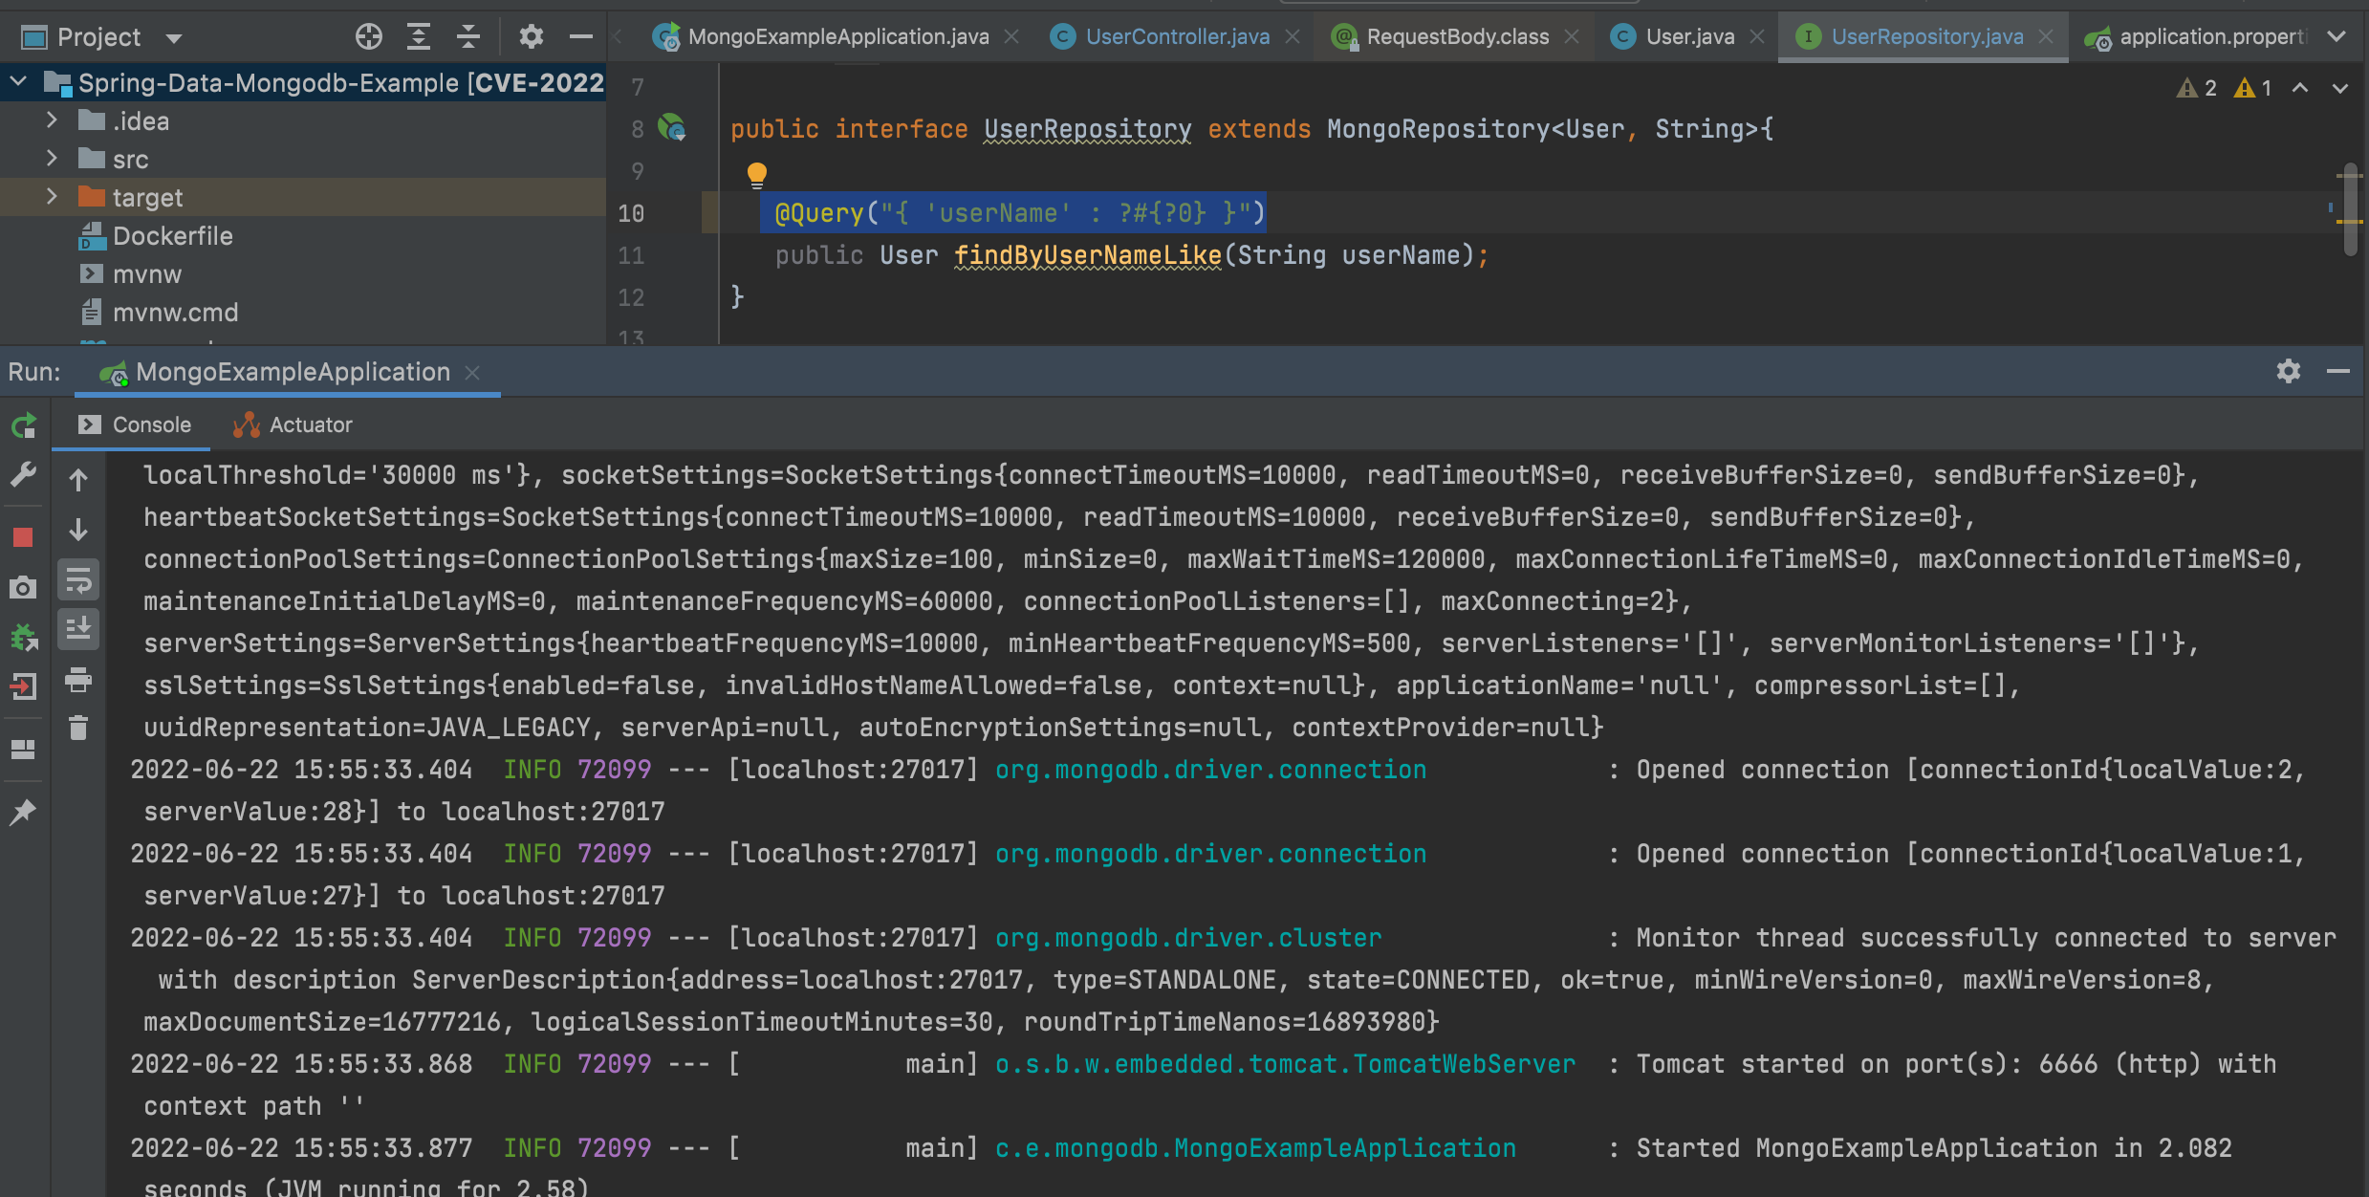The width and height of the screenshot is (2369, 1197).
Task: Toggle soft-wrap in the console toolbar
Action: (78, 580)
